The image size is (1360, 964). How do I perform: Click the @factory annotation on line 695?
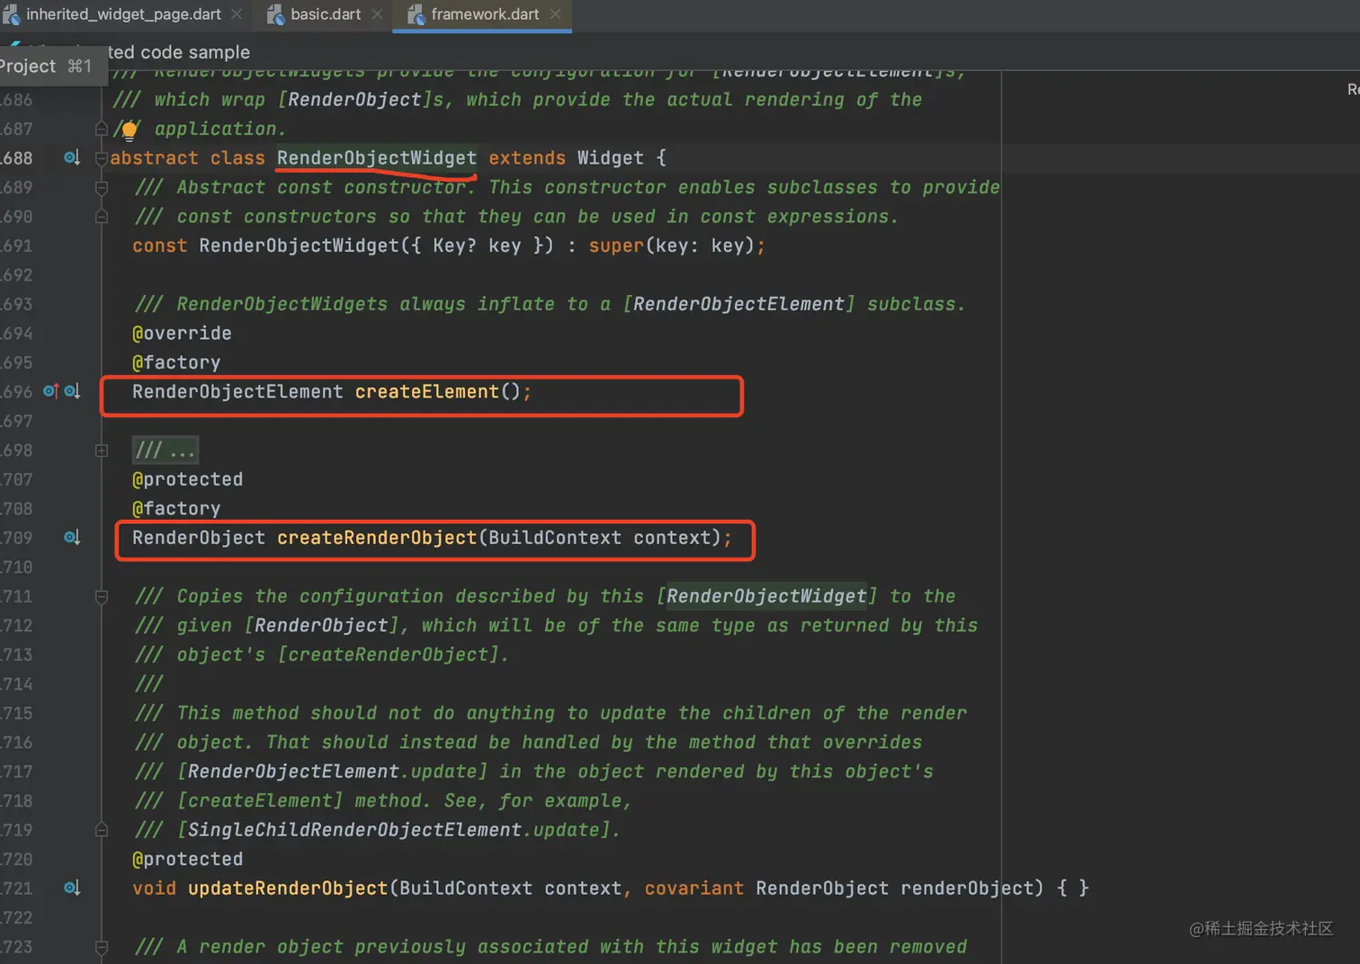click(176, 362)
